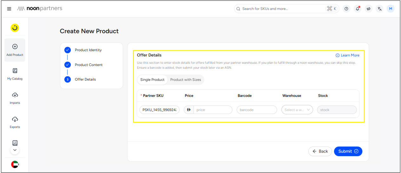Click the Learn More link
The width and height of the screenshot is (401, 173).
click(x=347, y=55)
